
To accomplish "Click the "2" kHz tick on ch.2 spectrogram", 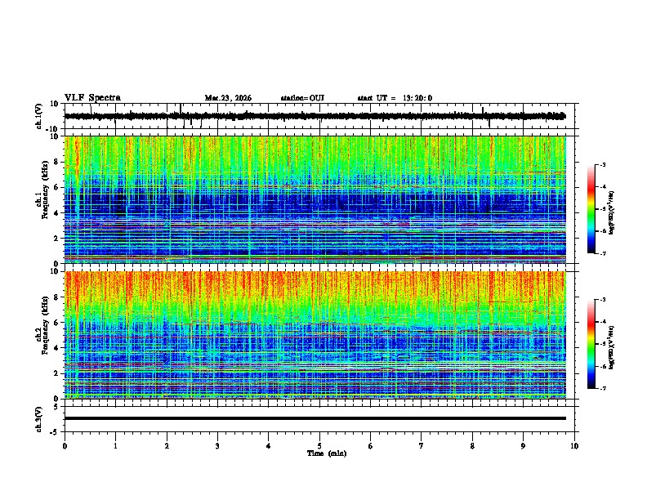I will pyautogui.click(x=57, y=373).
